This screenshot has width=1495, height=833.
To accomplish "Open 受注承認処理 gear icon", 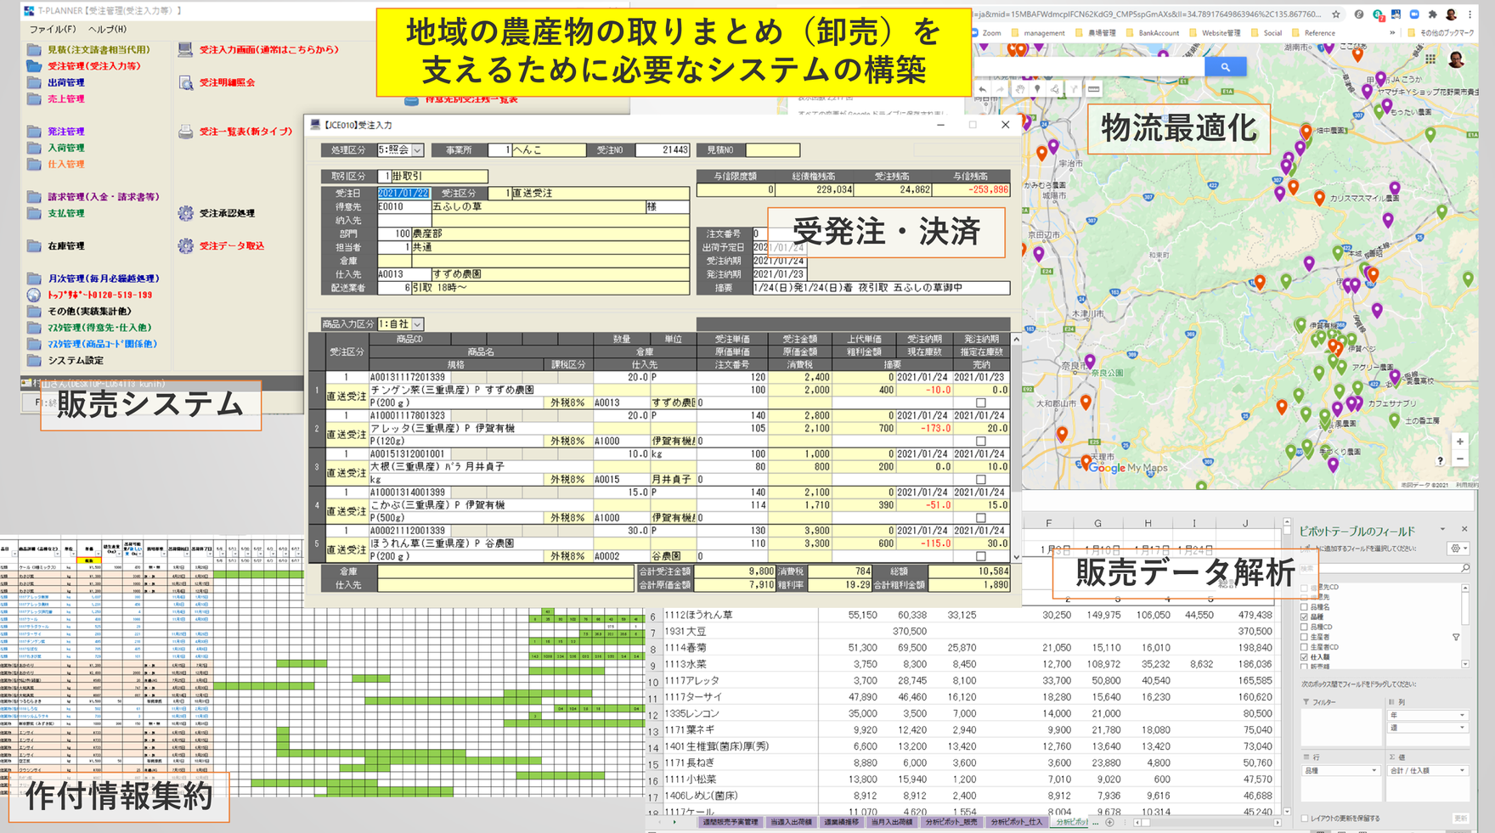I will pos(185,213).
